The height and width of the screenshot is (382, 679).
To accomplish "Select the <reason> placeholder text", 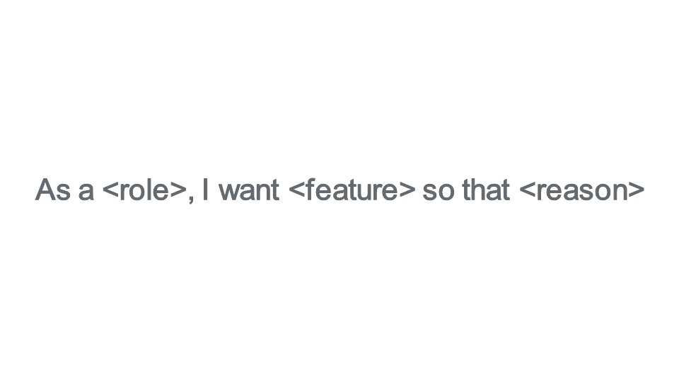I will pos(581,190).
